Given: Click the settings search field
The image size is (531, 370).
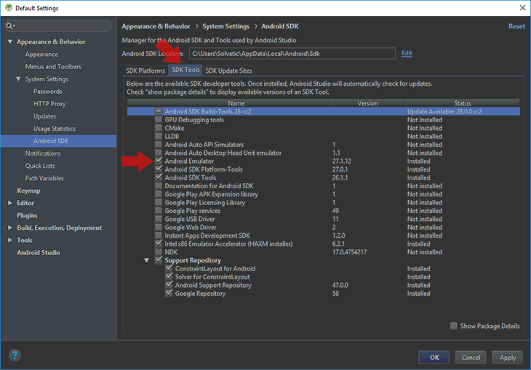Looking at the screenshot, I should [58, 25].
